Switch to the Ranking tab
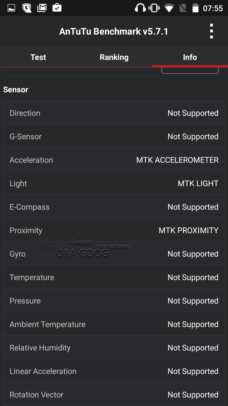Image resolution: width=228 pixels, height=406 pixels. pos(114,57)
